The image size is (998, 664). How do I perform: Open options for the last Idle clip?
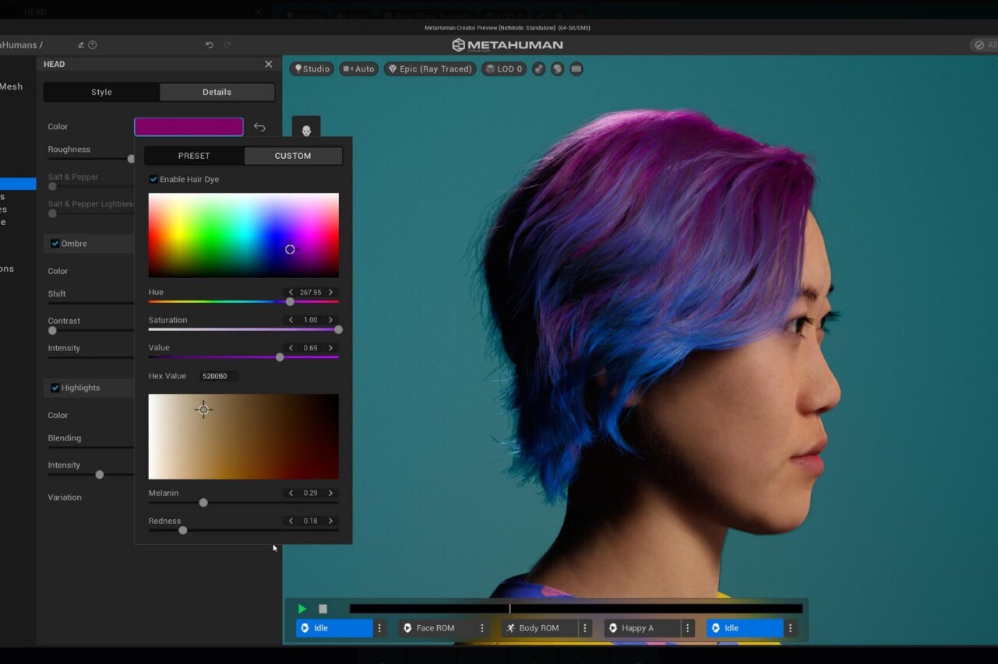(x=791, y=628)
